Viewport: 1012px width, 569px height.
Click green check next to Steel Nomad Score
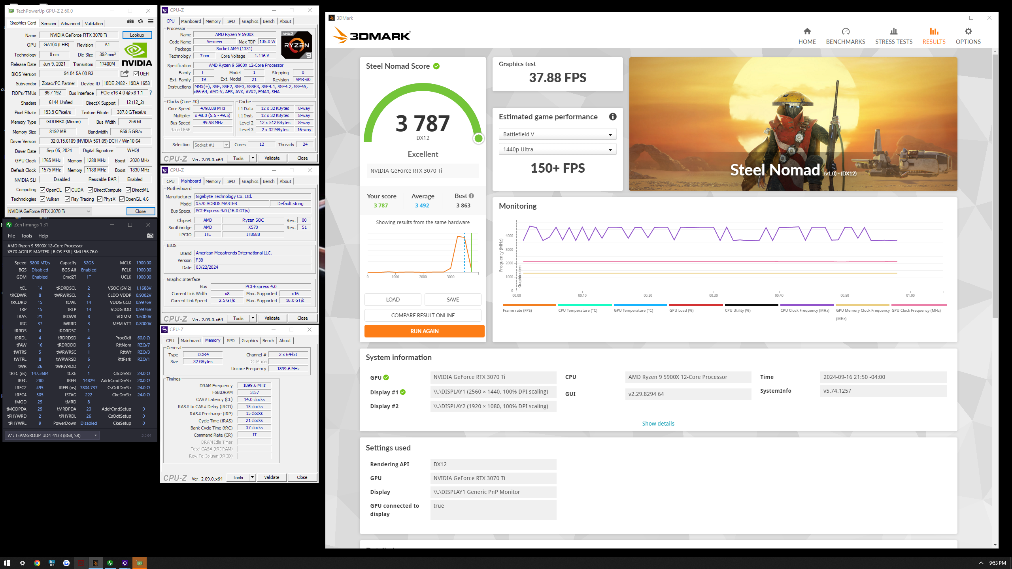point(436,66)
